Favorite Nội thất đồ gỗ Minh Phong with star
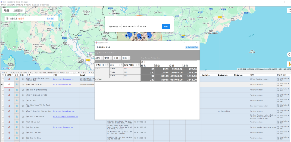 click(23, 90)
